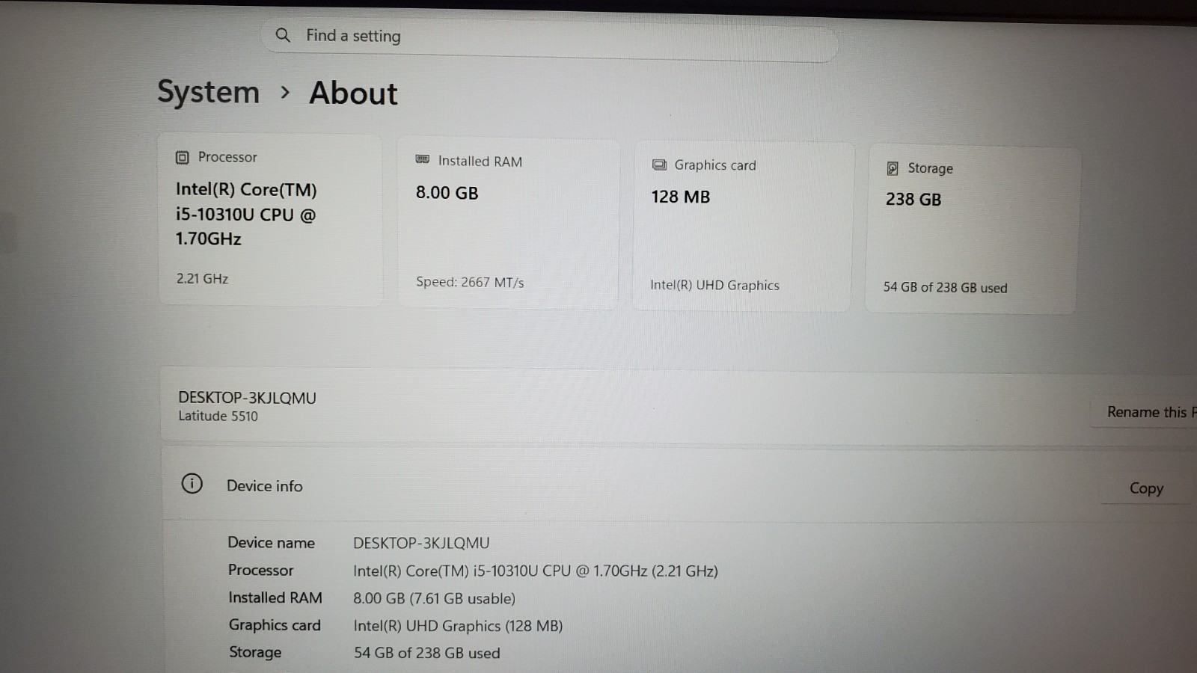Click the Storage drive icon
The image size is (1197, 673).
(x=893, y=168)
